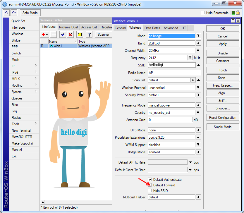The height and width of the screenshot is (213, 244).
Task: Open the Mode dropdown
Action: point(198,36)
